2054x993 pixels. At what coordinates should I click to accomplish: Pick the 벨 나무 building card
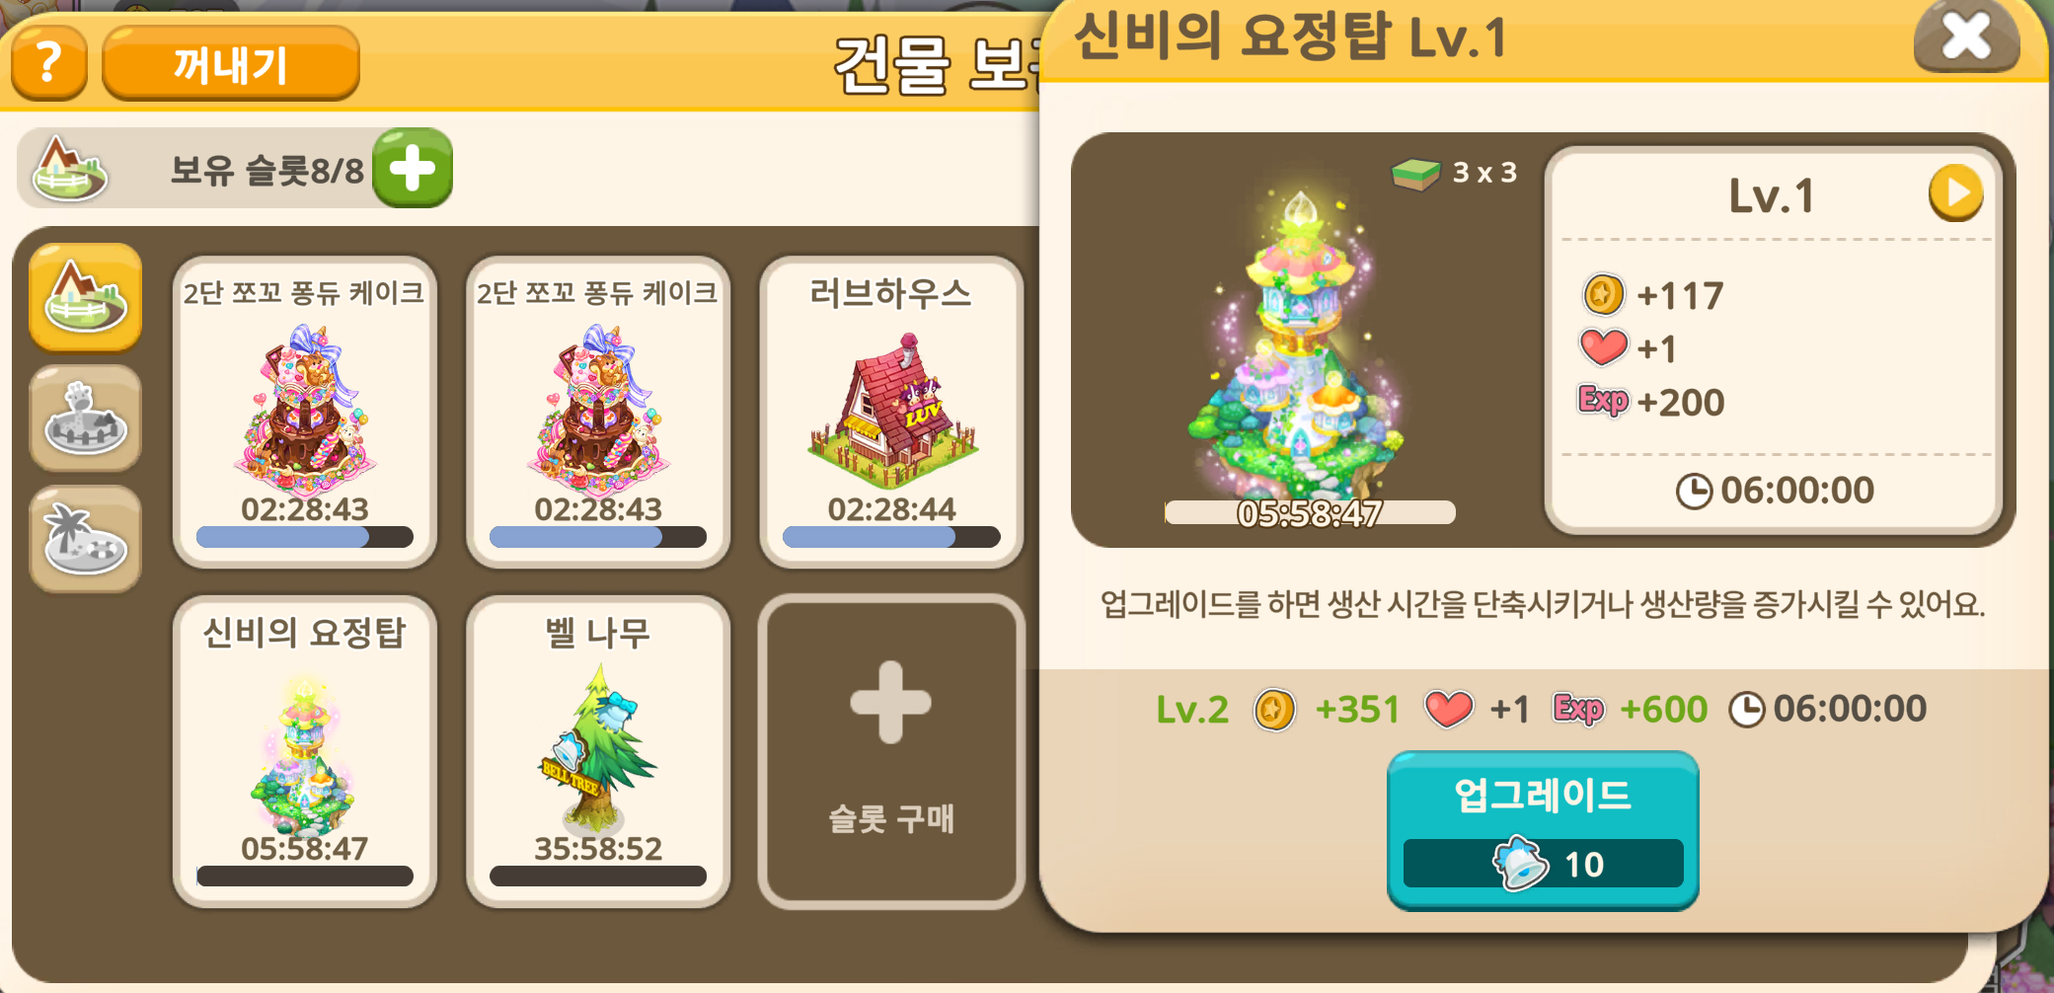pos(597,751)
